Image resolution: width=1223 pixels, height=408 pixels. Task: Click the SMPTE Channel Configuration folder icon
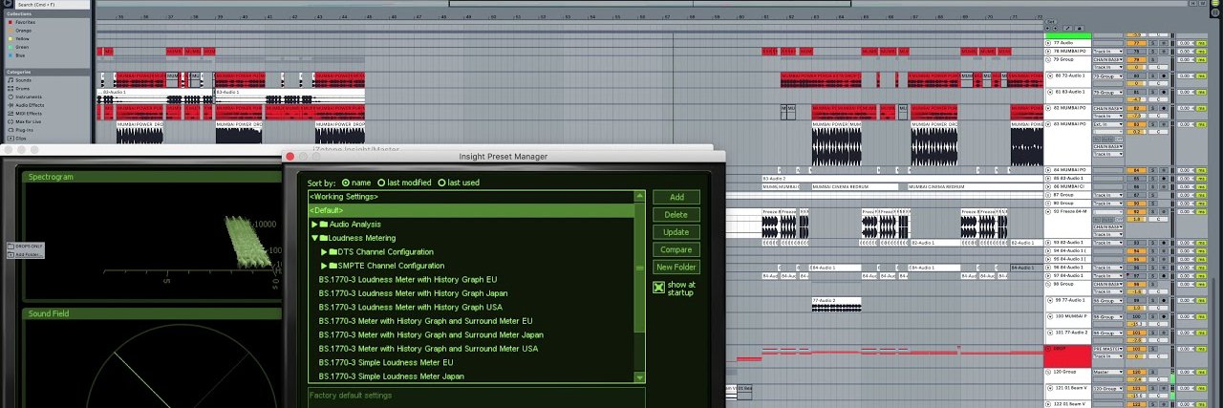pos(333,266)
